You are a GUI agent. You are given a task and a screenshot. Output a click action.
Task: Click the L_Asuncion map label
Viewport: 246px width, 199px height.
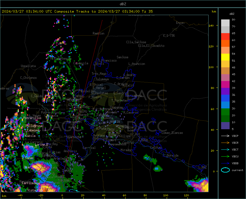[137, 64]
